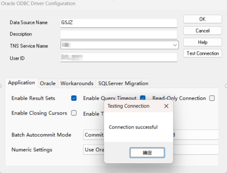Open Batch Autocommit Mode combo box

pos(151,135)
